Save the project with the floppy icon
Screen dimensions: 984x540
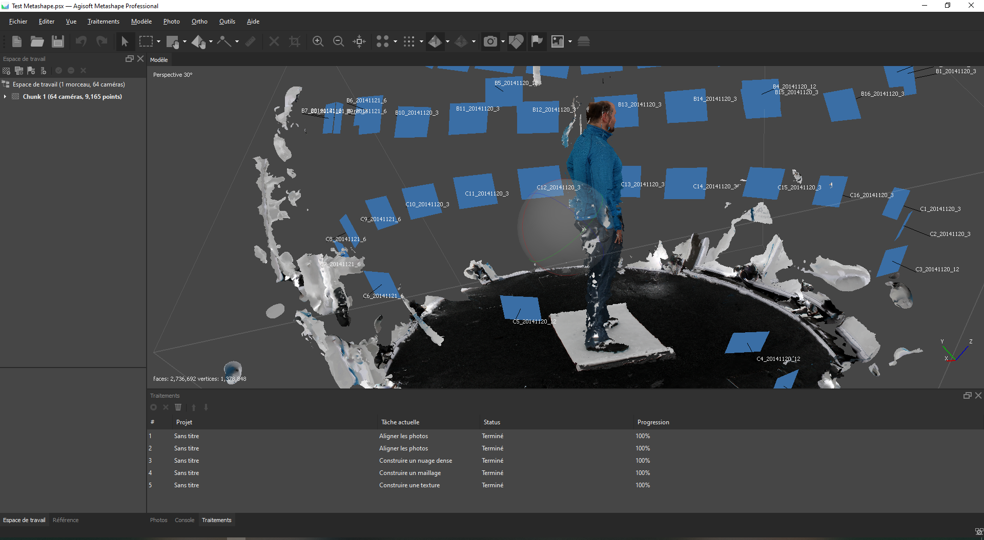tap(58, 41)
